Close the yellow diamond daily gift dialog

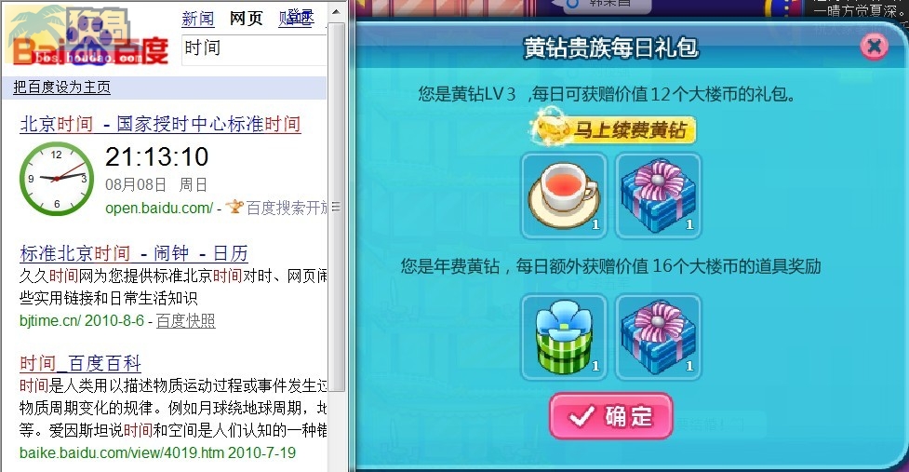875,47
